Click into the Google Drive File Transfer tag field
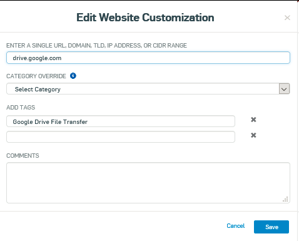Image resolution: width=299 pixels, height=241 pixels. (121, 121)
